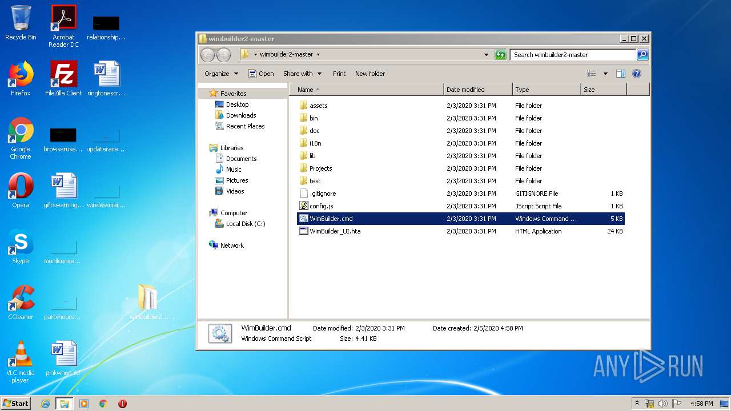
Task: Select the CCleaner desktop shortcut
Action: [21, 302]
